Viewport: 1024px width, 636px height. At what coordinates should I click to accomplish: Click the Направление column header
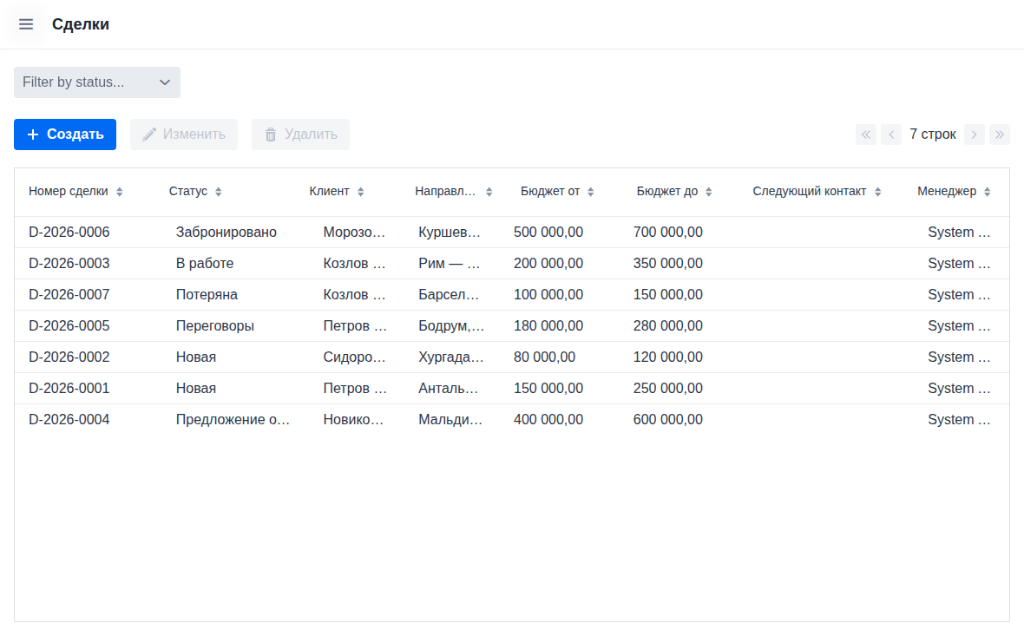click(x=445, y=192)
